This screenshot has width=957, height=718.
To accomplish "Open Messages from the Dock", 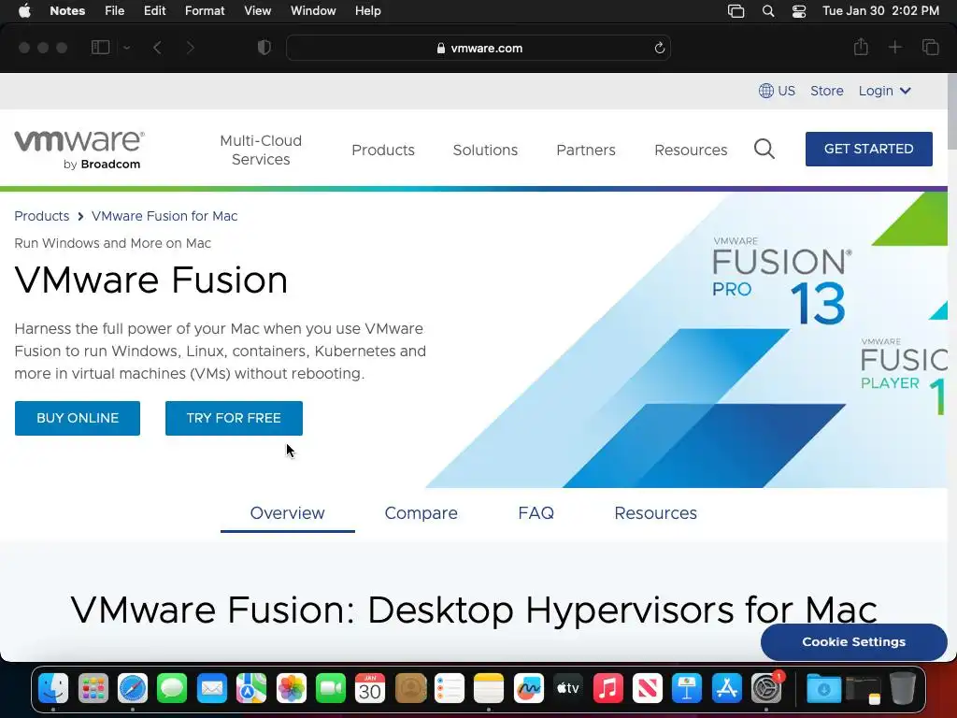I will pos(172,689).
